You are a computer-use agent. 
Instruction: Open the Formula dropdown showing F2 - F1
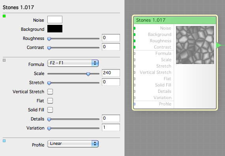point(73,63)
